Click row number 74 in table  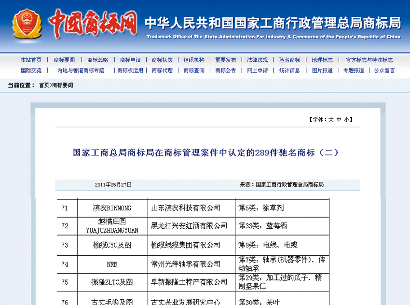[65, 264]
